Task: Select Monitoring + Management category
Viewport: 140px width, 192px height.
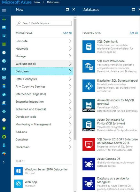Action: (x=42, y=124)
